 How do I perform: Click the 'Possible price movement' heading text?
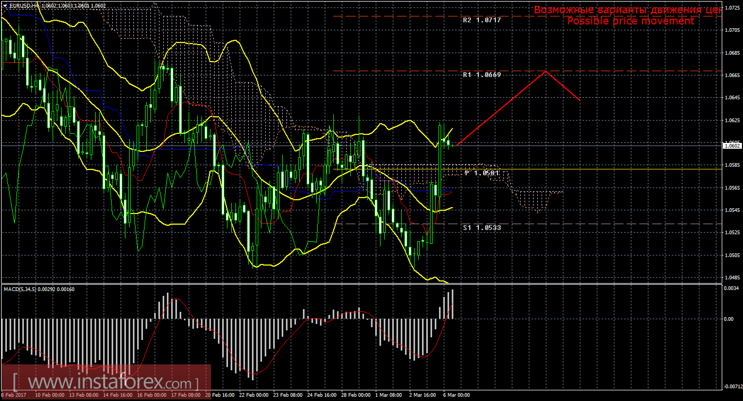click(630, 21)
